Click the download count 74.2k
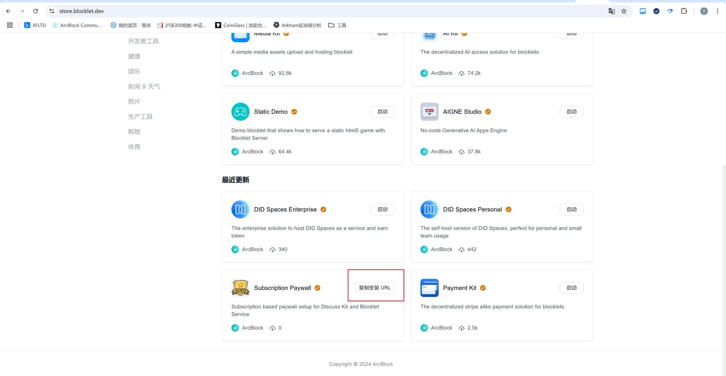726x376 pixels. [474, 73]
